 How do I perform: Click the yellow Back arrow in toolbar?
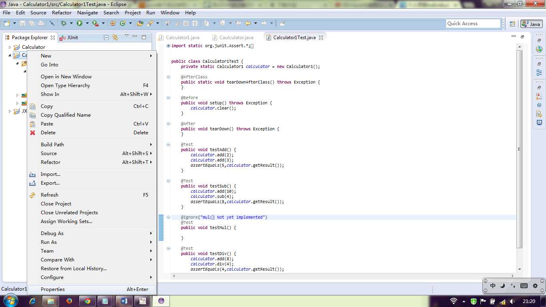pos(248,23)
